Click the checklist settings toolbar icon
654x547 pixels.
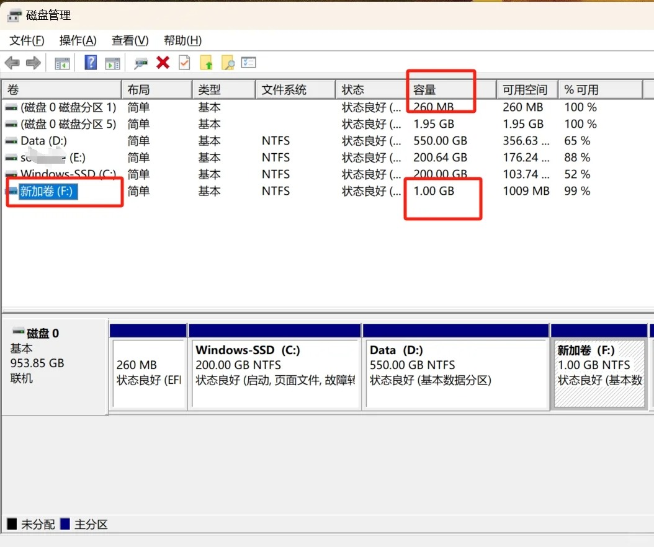point(249,63)
